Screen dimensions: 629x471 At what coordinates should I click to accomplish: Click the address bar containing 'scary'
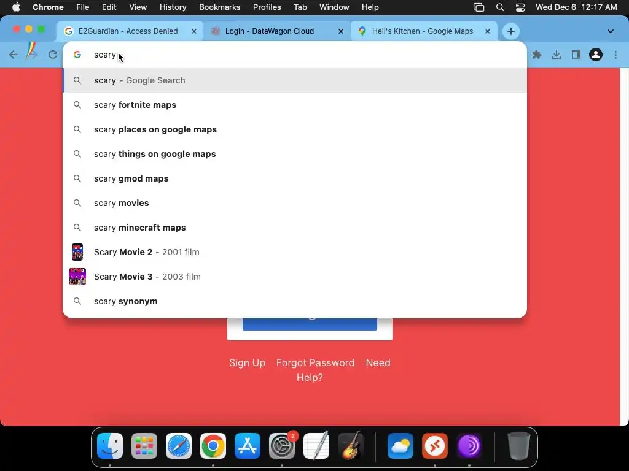click(x=294, y=55)
